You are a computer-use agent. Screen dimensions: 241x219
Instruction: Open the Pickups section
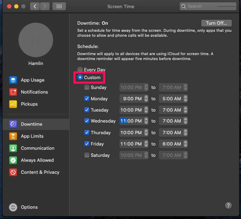[x=29, y=104]
